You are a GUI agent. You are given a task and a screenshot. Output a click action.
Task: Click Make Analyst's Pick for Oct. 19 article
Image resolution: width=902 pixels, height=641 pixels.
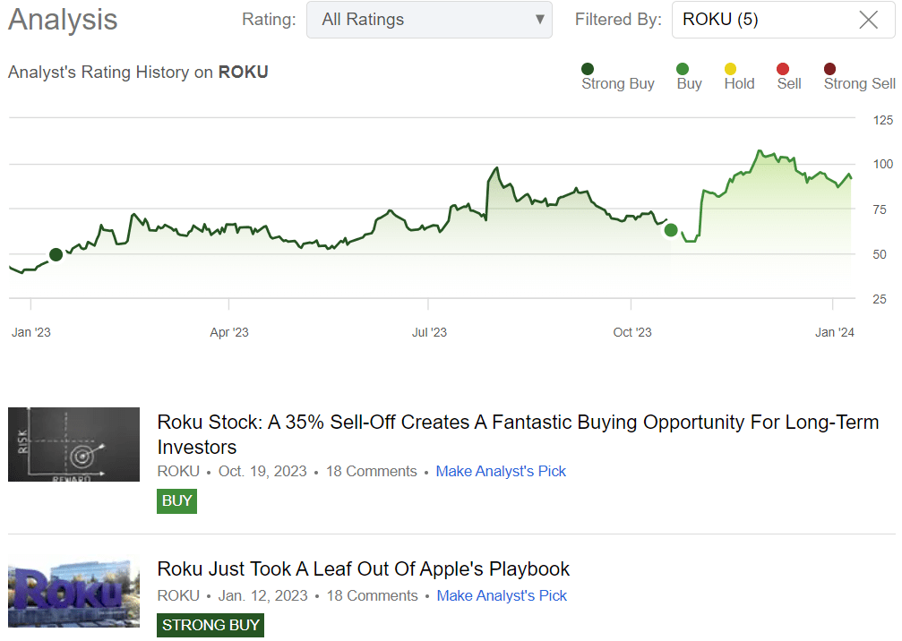[x=501, y=471]
